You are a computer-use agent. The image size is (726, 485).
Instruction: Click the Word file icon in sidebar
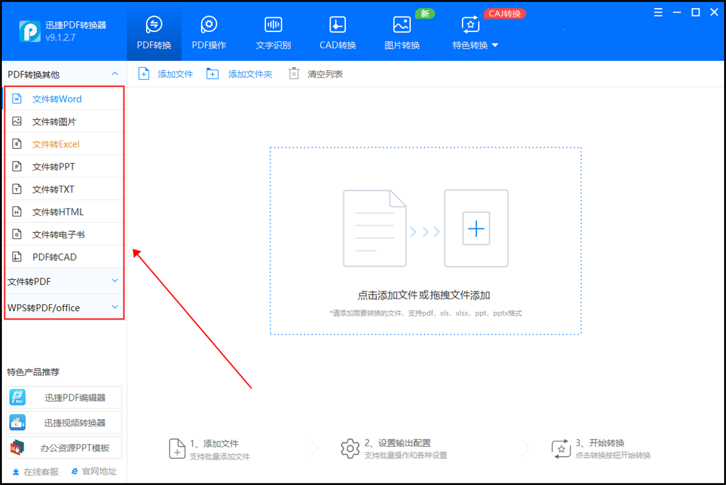pos(17,99)
